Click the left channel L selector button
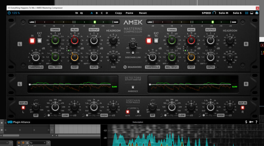 pos(20,44)
